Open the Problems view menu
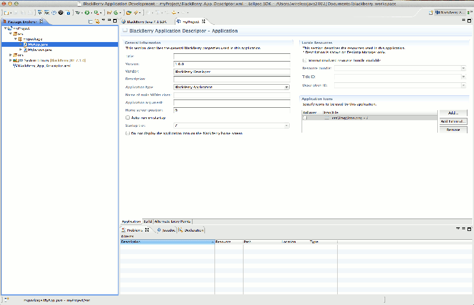 pyautogui.click(x=457, y=229)
